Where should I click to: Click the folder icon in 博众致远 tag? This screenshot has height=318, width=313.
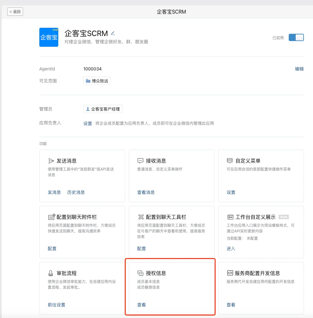pyautogui.click(x=88, y=81)
